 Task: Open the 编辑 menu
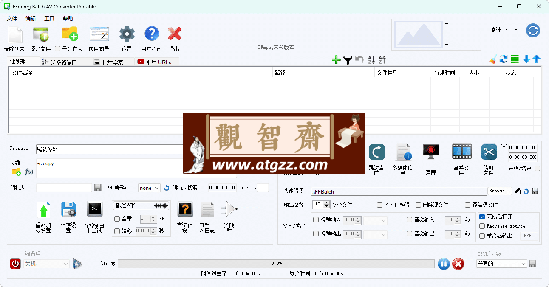coord(31,19)
